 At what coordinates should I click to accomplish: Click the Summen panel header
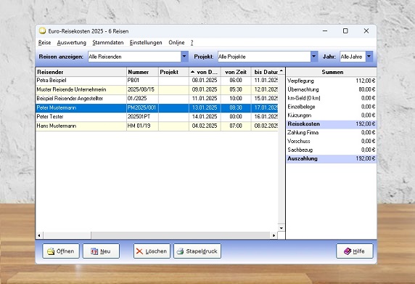pyautogui.click(x=332, y=72)
